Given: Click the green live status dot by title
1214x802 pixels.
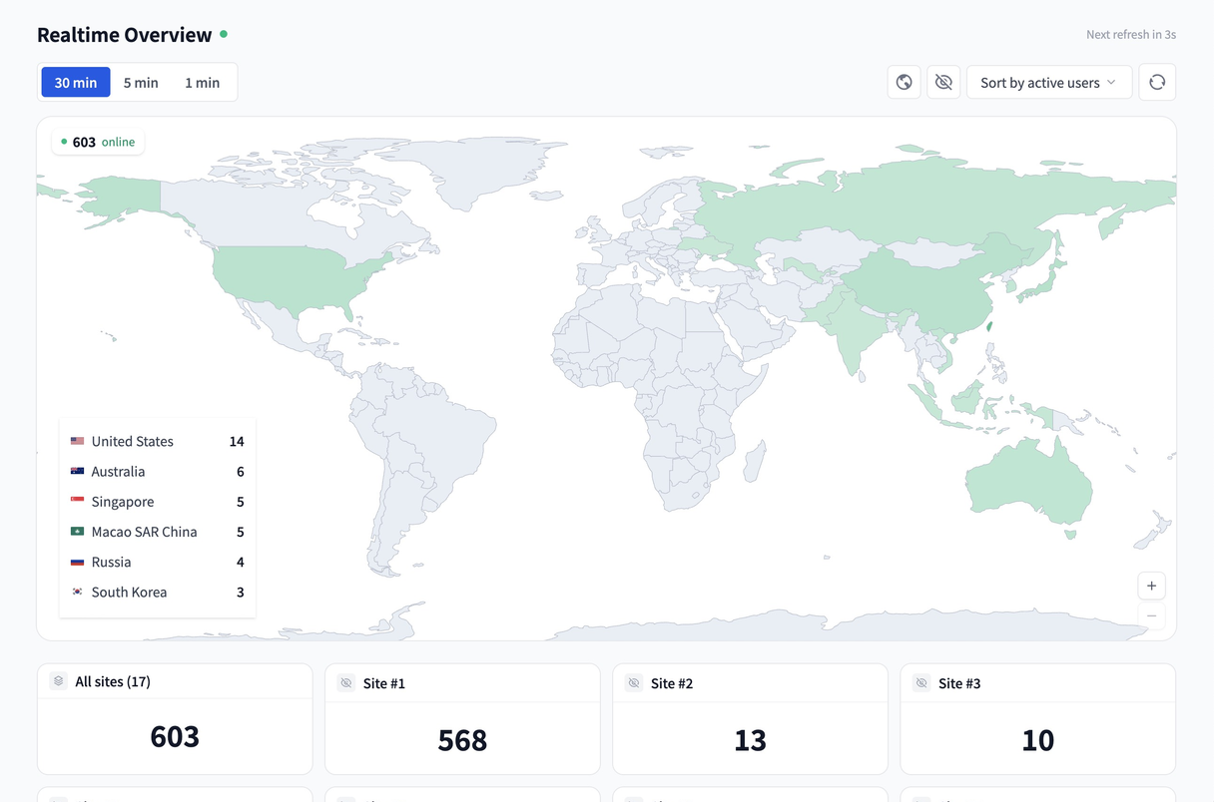Looking at the screenshot, I should tap(224, 34).
